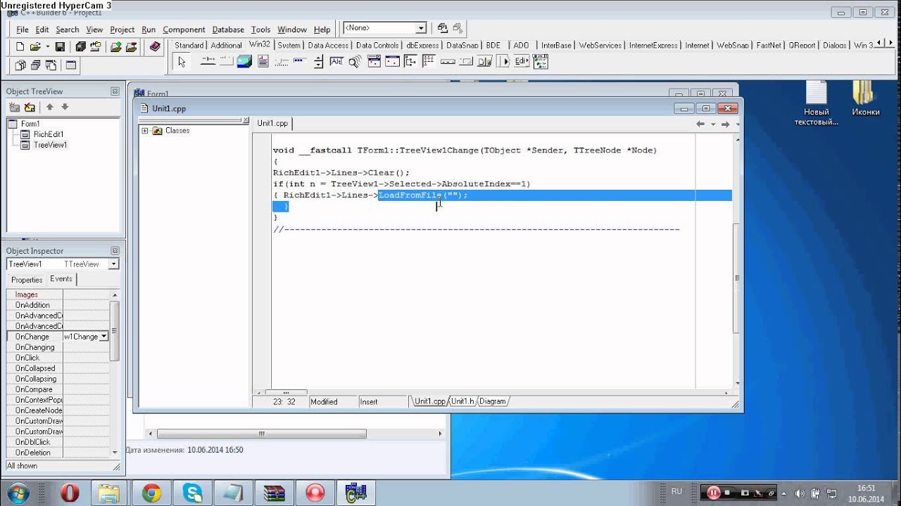Expand the Classes node in class explorer

point(145,131)
